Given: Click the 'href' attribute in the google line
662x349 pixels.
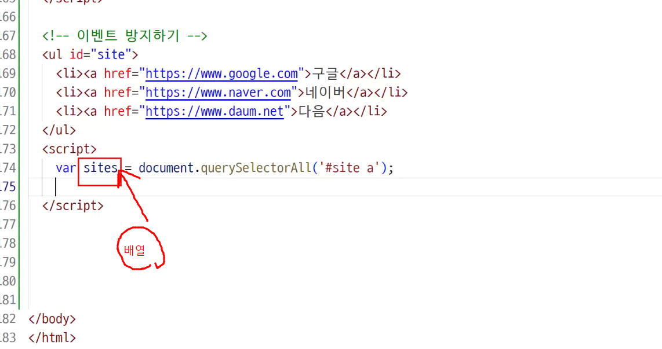Looking at the screenshot, I should [118, 74].
